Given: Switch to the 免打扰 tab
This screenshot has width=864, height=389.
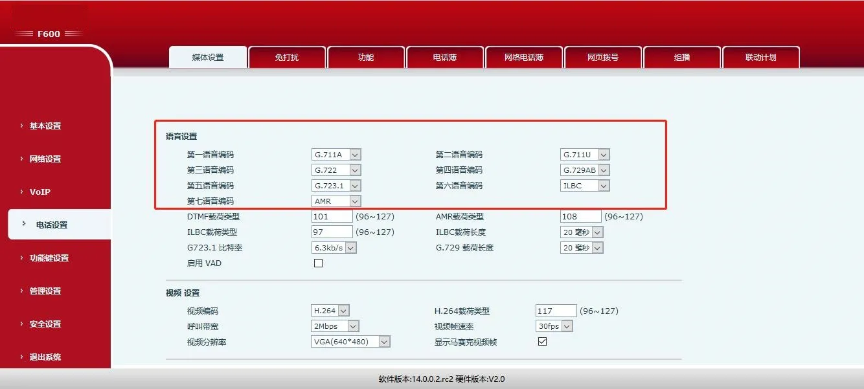Looking at the screenshot, I should [x=286, y=57].
